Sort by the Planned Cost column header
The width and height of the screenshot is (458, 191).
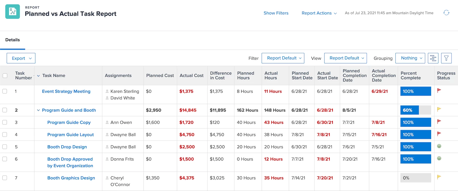click(160, 76)
